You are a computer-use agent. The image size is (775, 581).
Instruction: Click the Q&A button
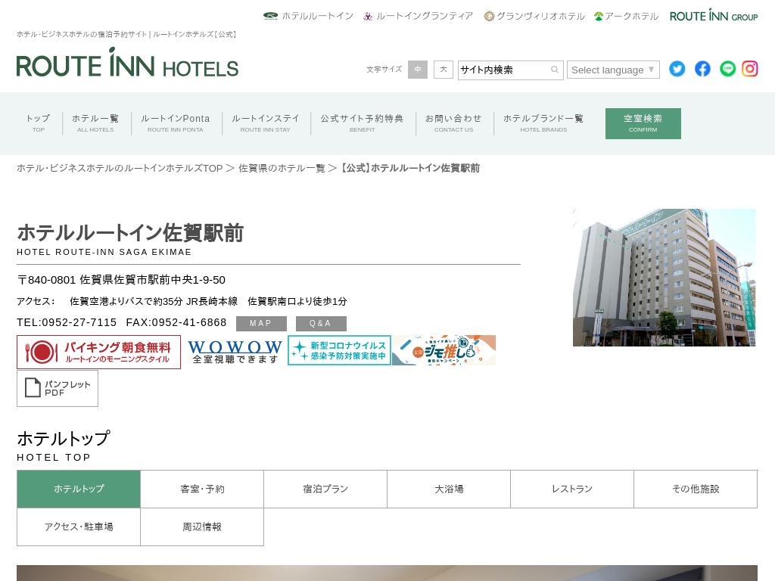click(x=321, y=324)
